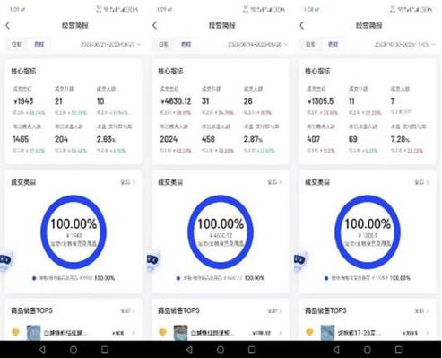Tap Android recent-apps square under the rightmost screen
Viewport: 442px width, 358px height.
(x=399, y=349)
